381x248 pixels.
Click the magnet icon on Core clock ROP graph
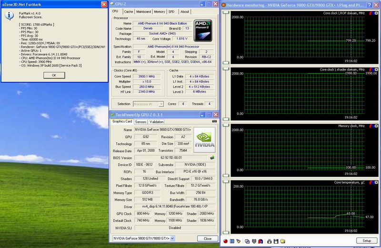tap(371, 14)
